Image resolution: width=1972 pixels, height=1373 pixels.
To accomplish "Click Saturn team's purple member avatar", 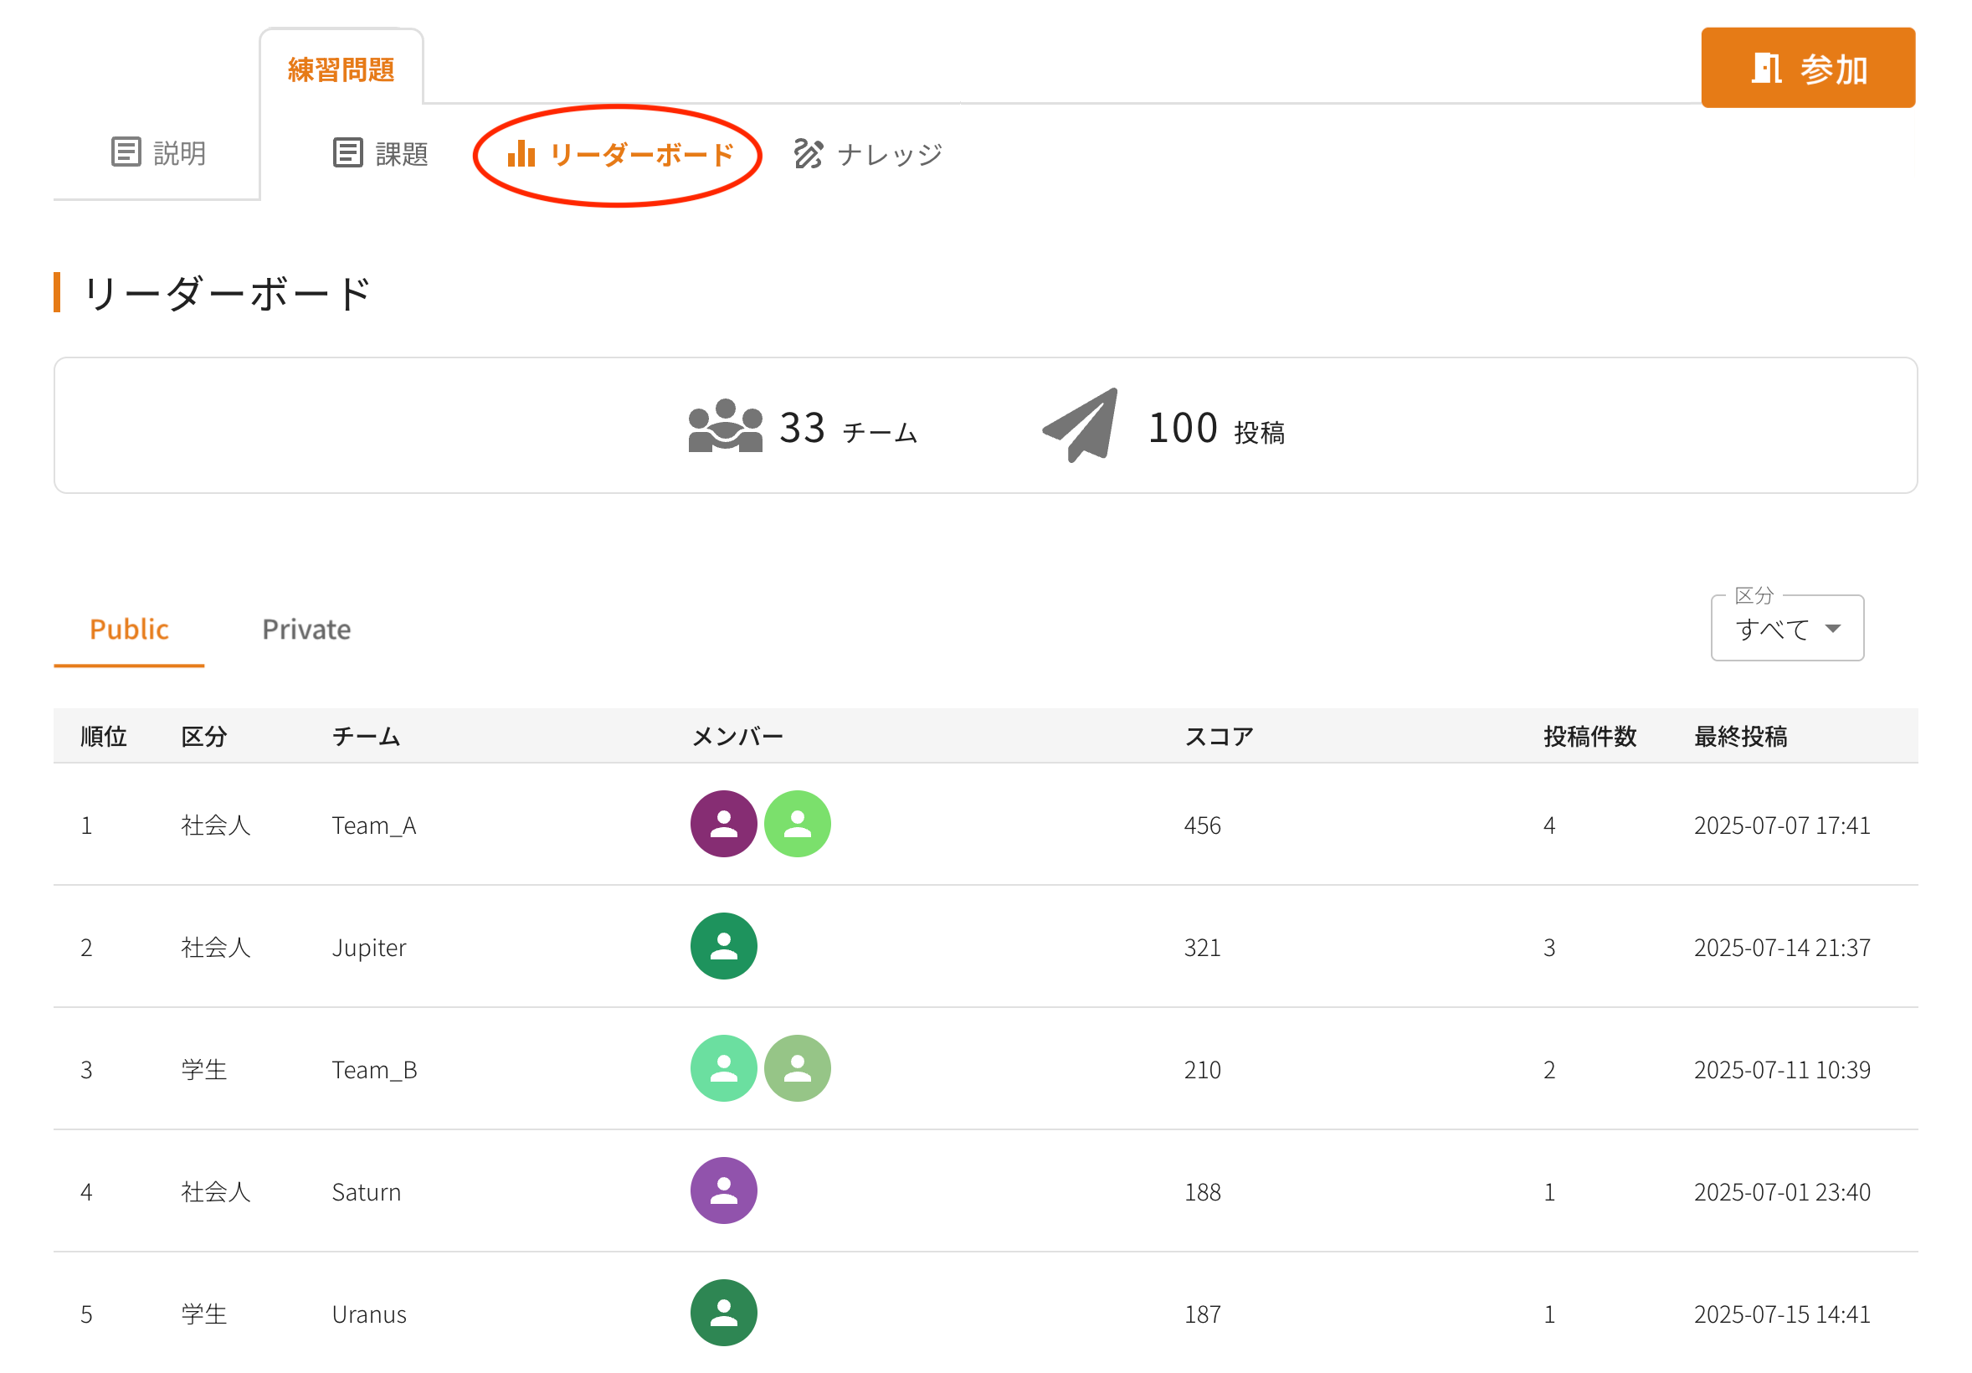I will (723, 1190).
